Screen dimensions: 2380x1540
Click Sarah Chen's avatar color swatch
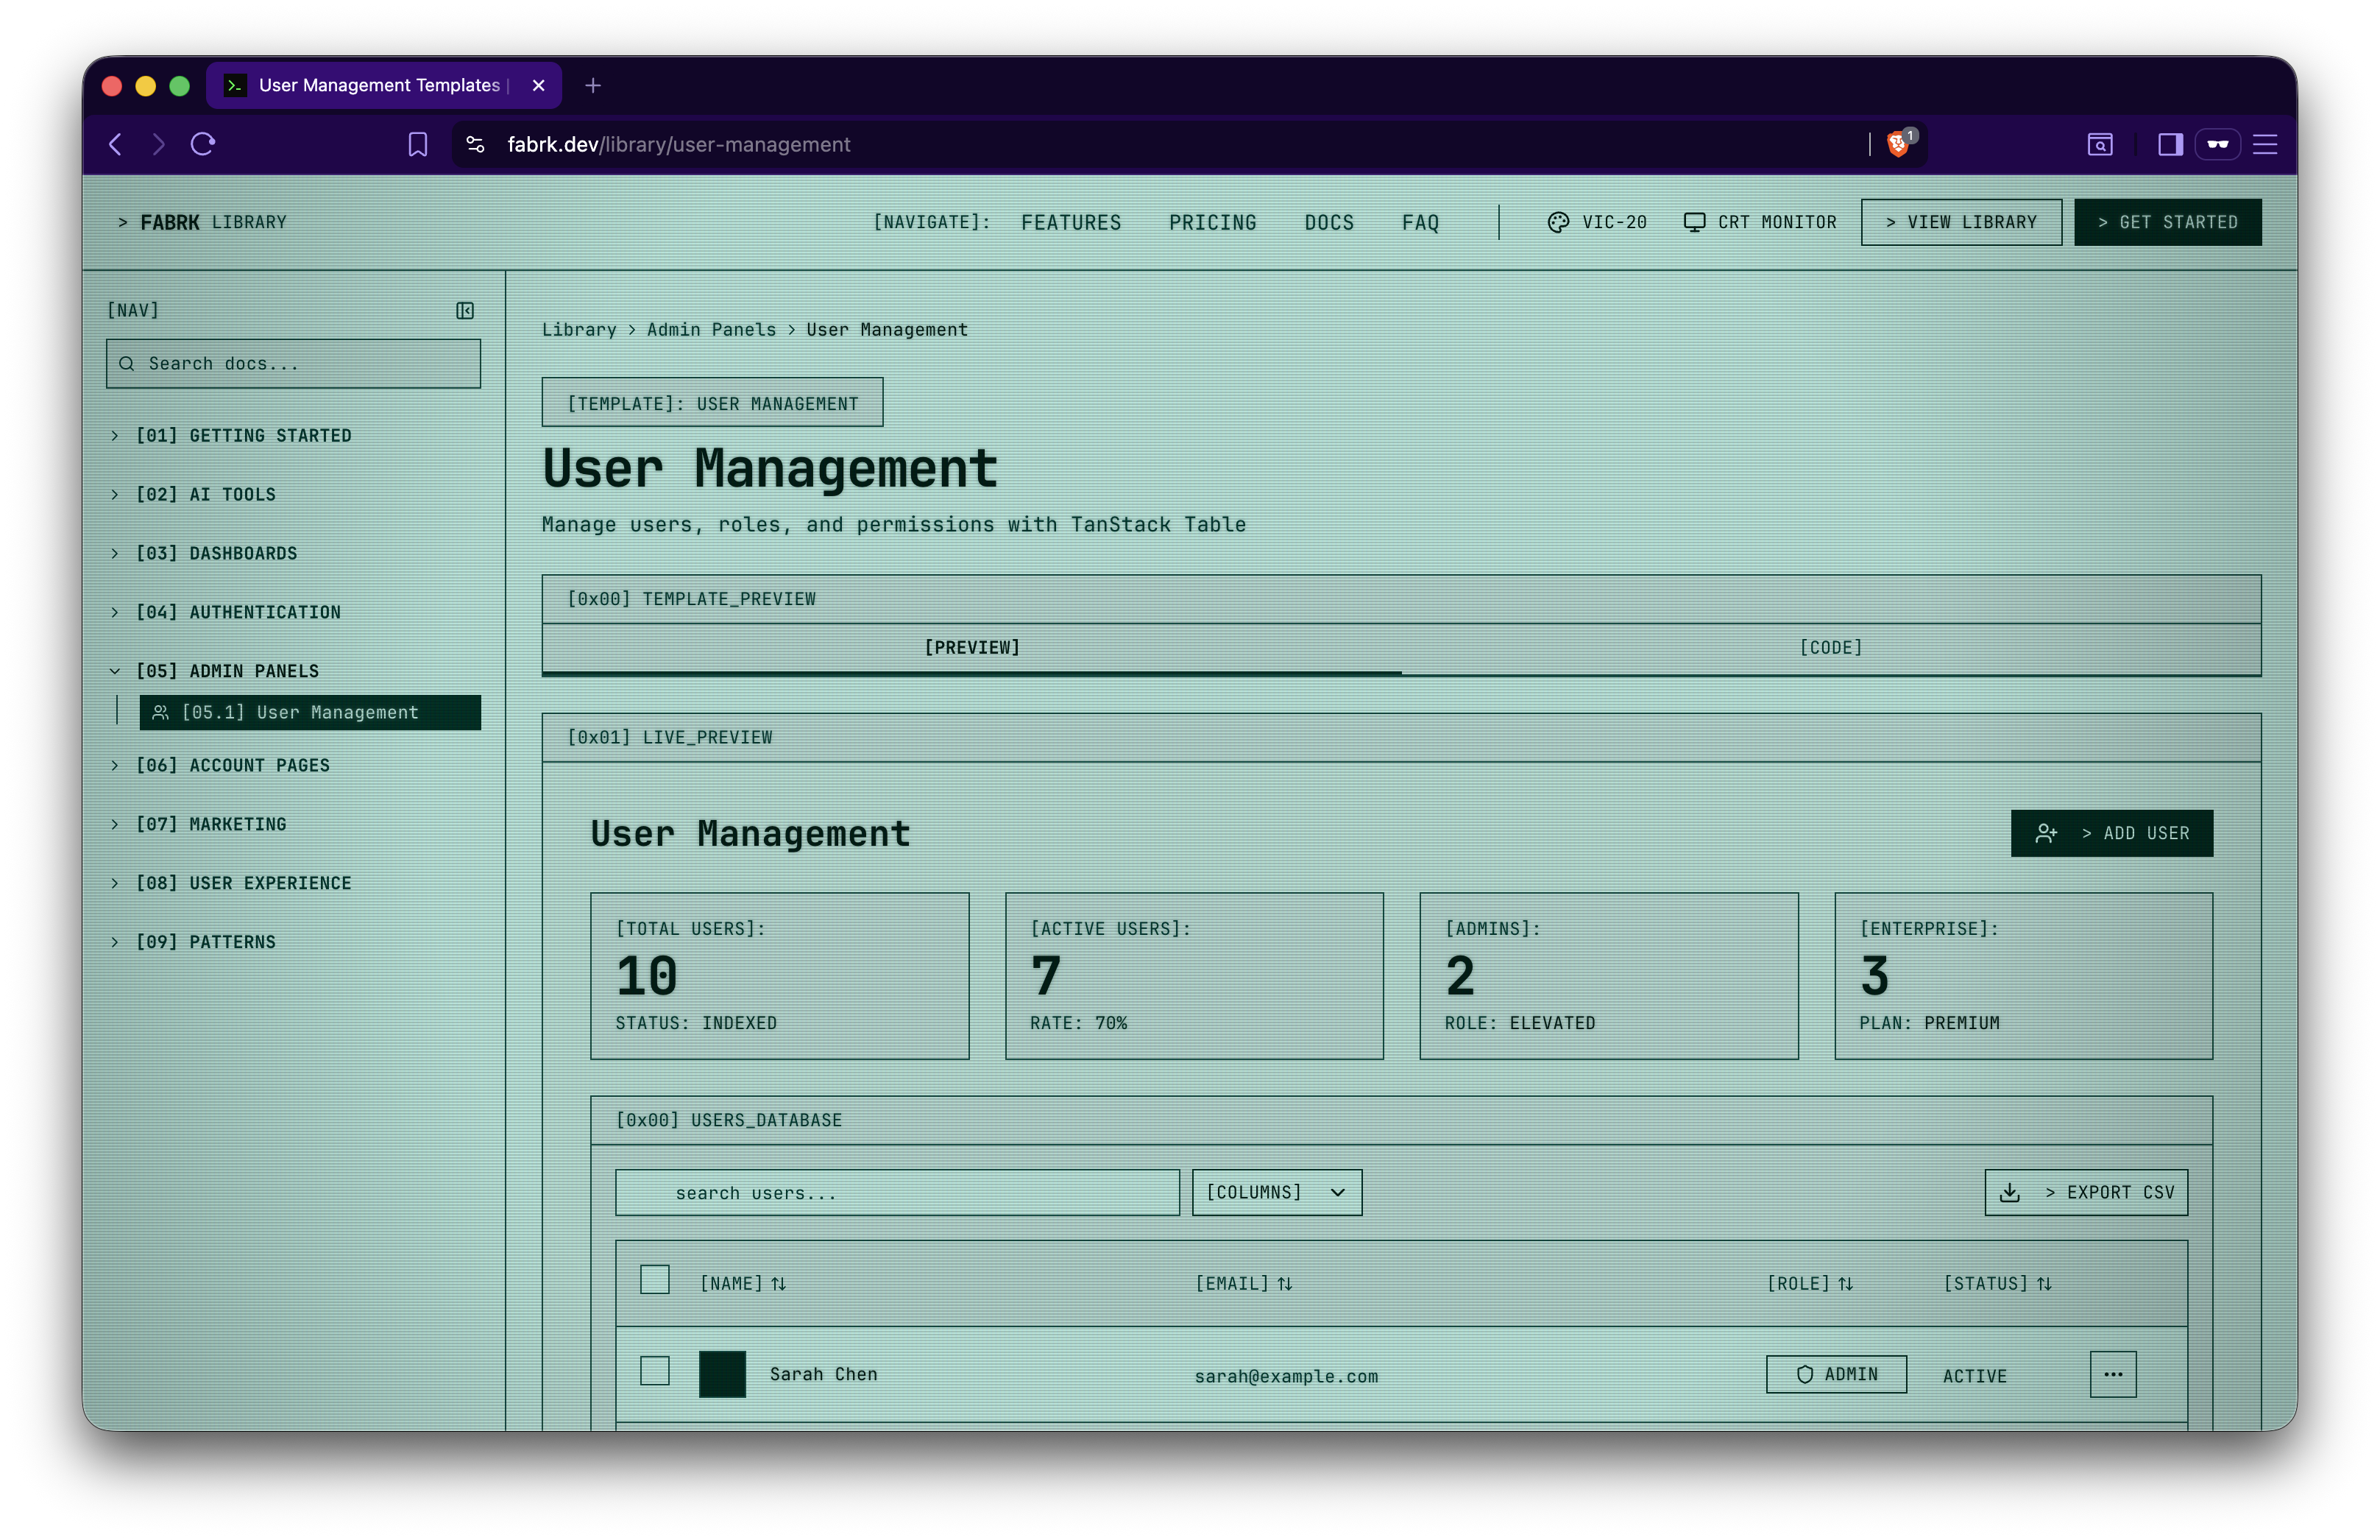click(722, 1374)
